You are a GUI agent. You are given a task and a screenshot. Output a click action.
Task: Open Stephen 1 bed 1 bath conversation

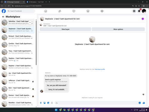point(18,59)
